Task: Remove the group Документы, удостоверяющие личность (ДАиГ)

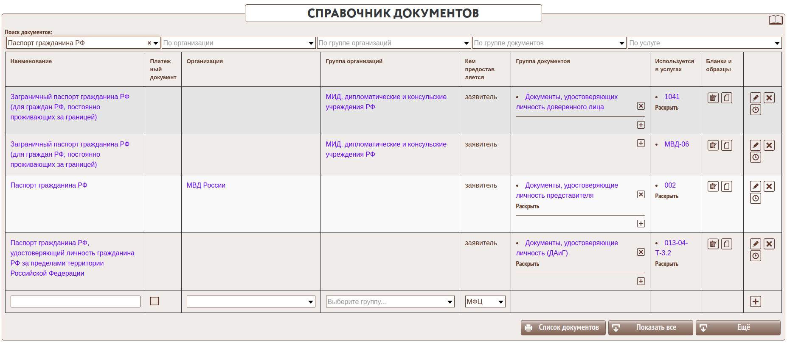Action: pyautogui.click(x=641, y=252)
